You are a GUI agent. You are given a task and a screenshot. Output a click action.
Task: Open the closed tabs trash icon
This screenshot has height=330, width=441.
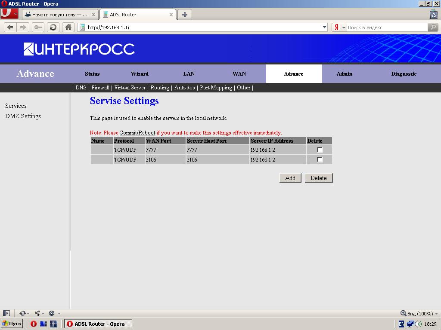[x=433, y=14]
